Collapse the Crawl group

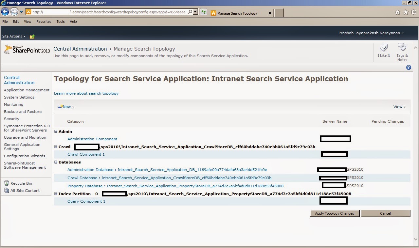(x=56, y=147)
